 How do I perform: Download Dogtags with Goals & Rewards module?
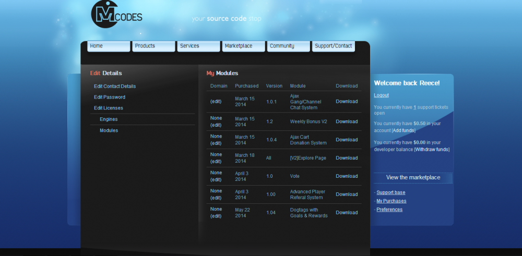click(x=347, y=212)
